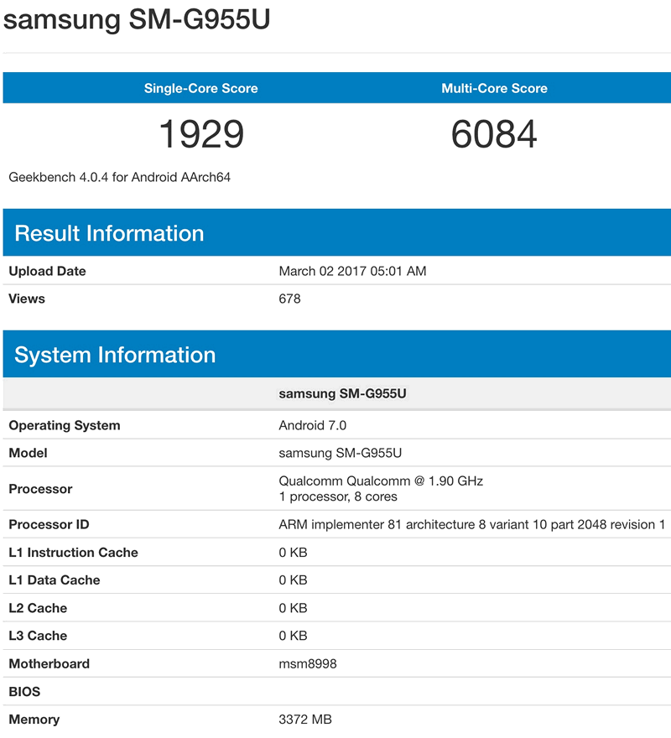Click the Android 7.0 value

point(313,425)
